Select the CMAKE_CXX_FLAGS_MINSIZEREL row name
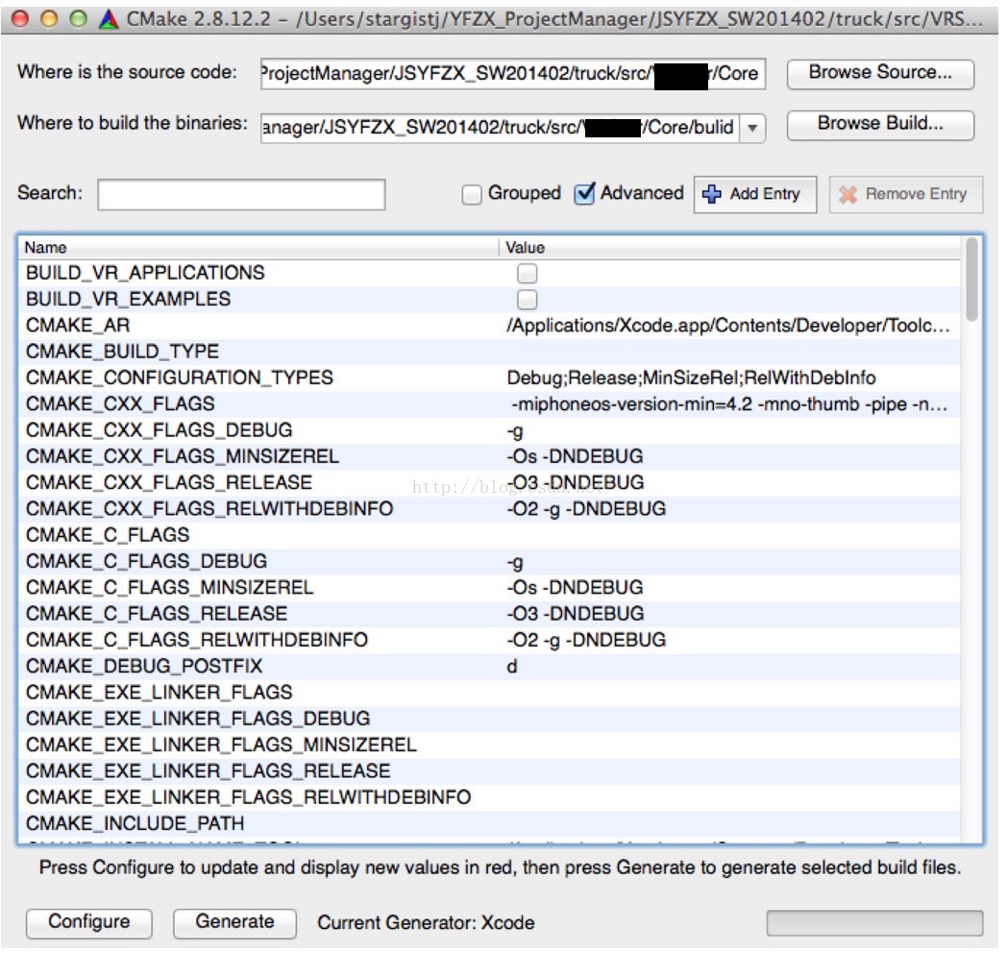 click(182, 456)
